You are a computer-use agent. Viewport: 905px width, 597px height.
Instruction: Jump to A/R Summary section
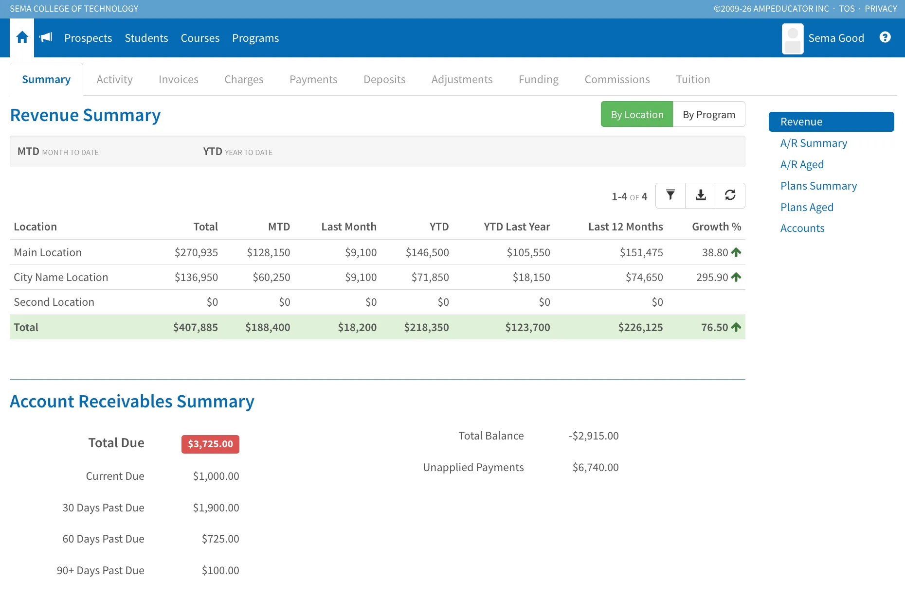click(814, 143)
